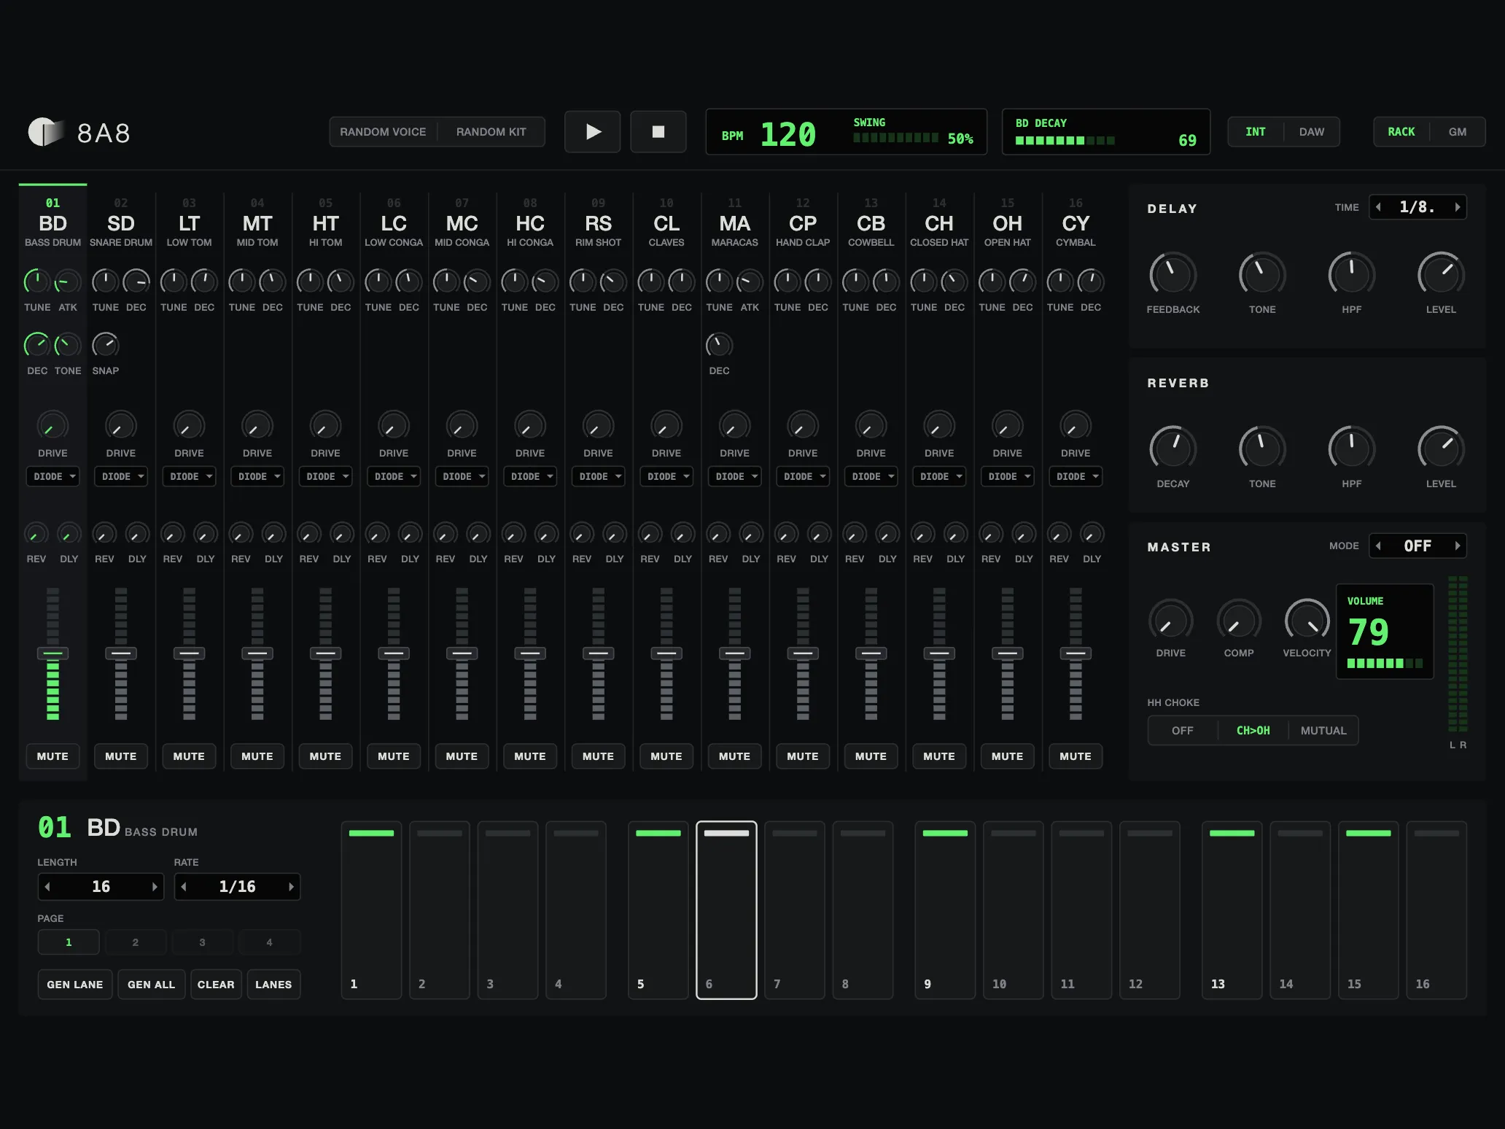Screen dimensions: 1505x1129
Task: Start playback with the play button
Action: click(x=592, y=132)
